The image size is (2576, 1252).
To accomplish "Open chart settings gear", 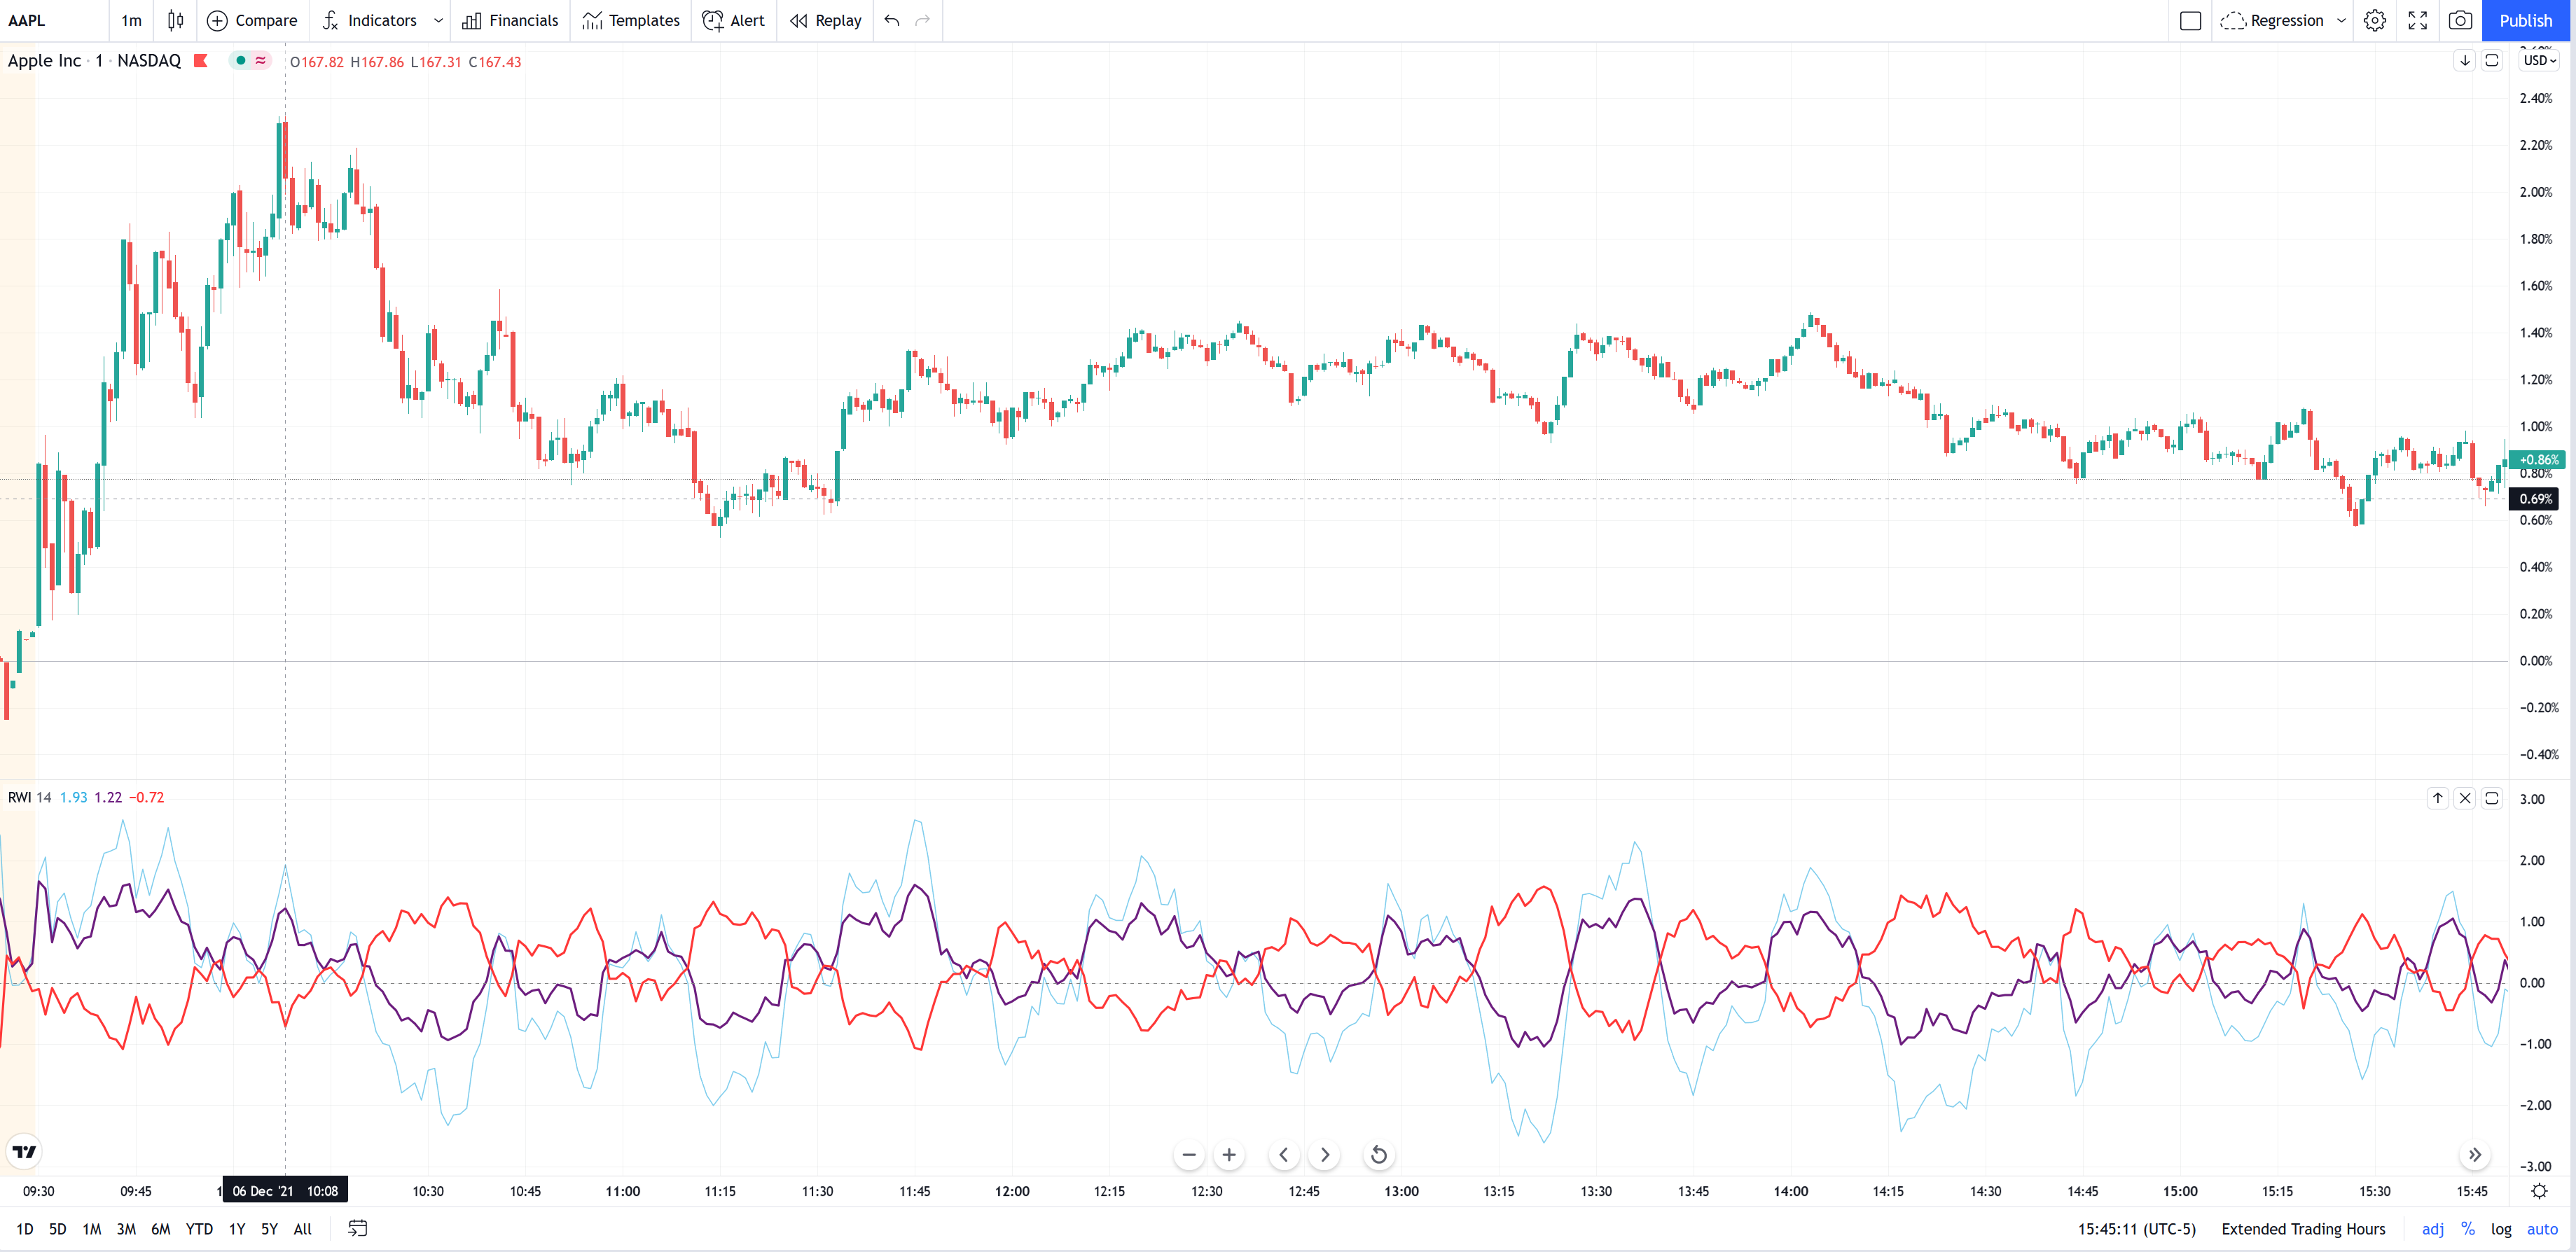I will pyautogui.click(x=2375, y=20).
